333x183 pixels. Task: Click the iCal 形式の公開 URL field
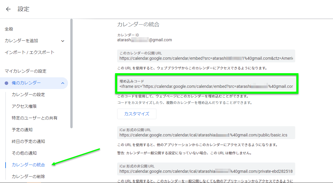206,133
